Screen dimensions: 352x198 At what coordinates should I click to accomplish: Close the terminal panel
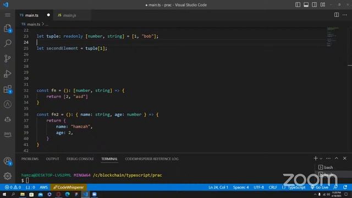pos(345,158)
